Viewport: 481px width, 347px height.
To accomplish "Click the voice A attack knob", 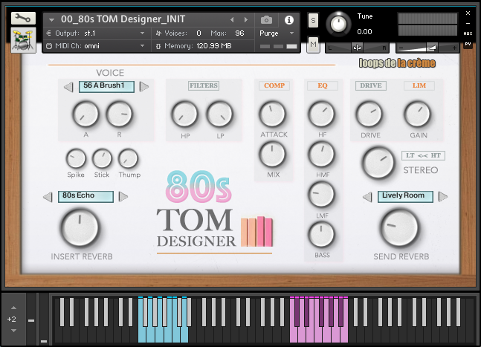I will coord(85,114).
